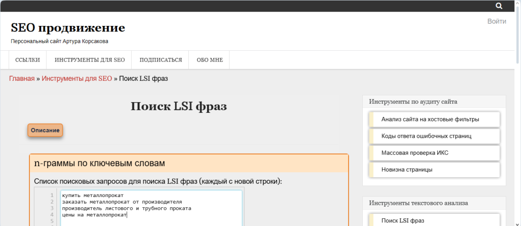Click the Инструменты по аудиту сайта heading

pos(413,102)
